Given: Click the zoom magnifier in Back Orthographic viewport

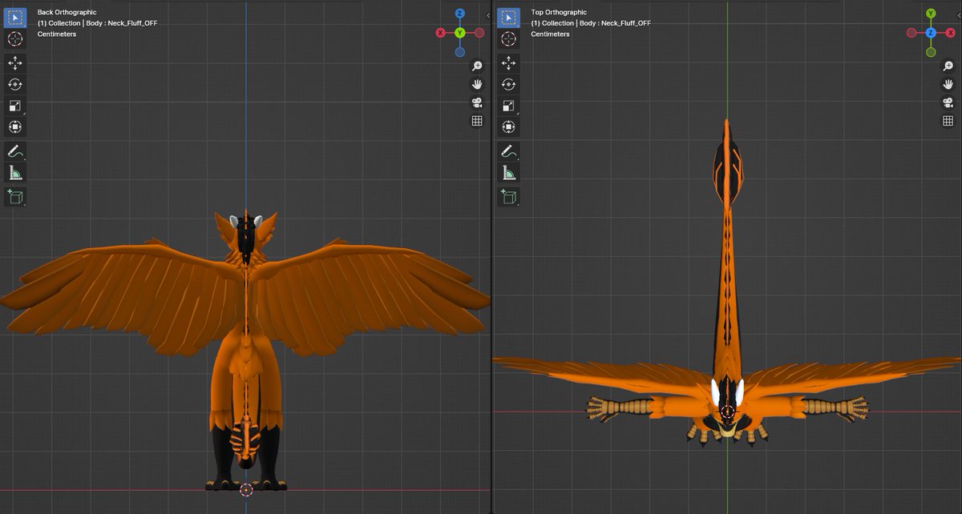Looking at the screenshot, I should pyautogui.click(x=477, y=66).
